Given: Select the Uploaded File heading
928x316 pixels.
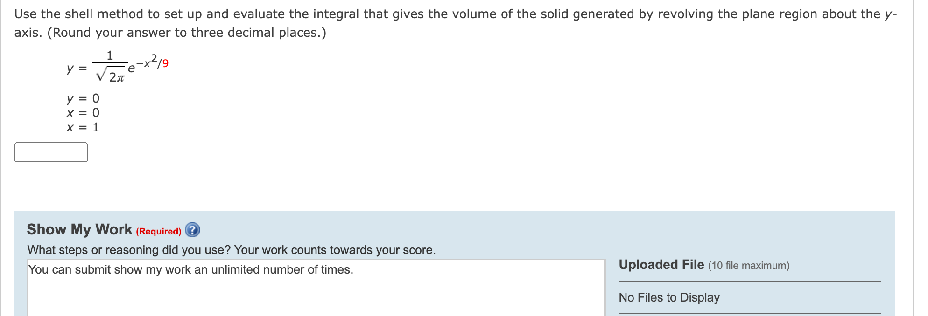Looking at the screenshot, I should (x=660, y=265).
